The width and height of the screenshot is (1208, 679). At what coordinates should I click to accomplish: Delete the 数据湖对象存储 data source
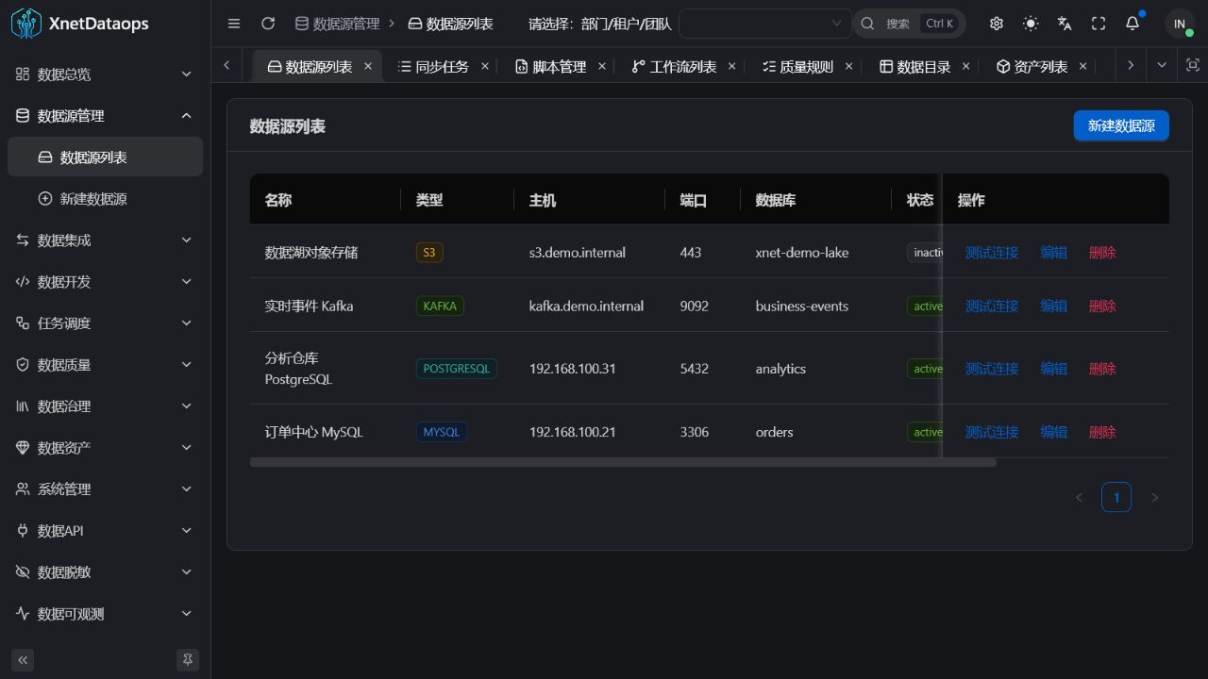pos(1102,253)
